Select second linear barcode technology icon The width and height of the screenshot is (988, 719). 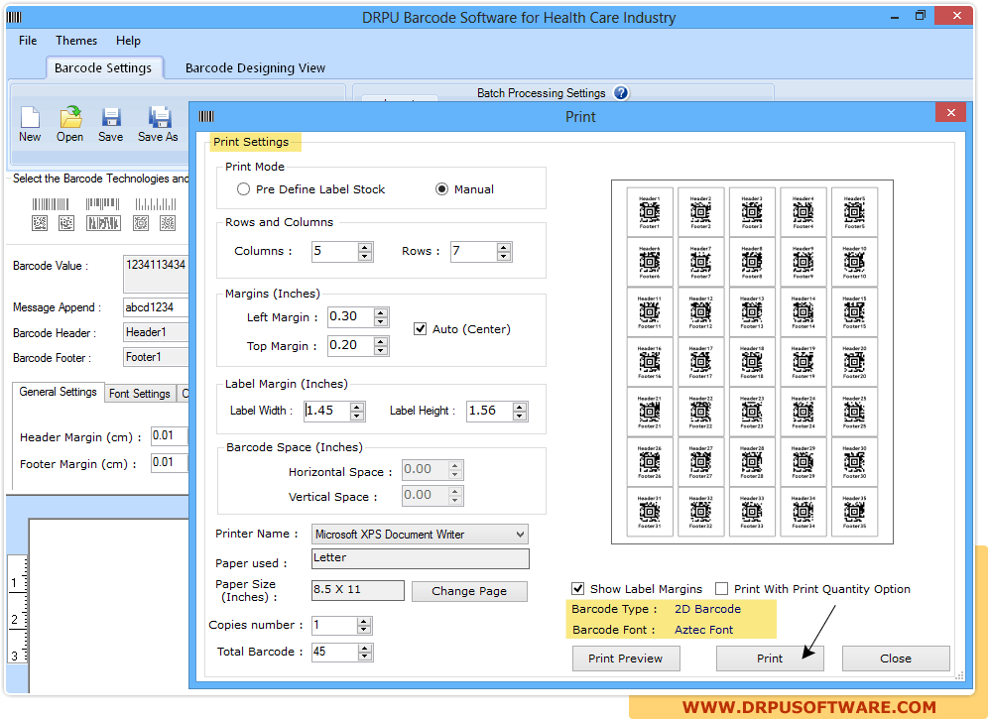pyautogui.click(x=103, y=204)
